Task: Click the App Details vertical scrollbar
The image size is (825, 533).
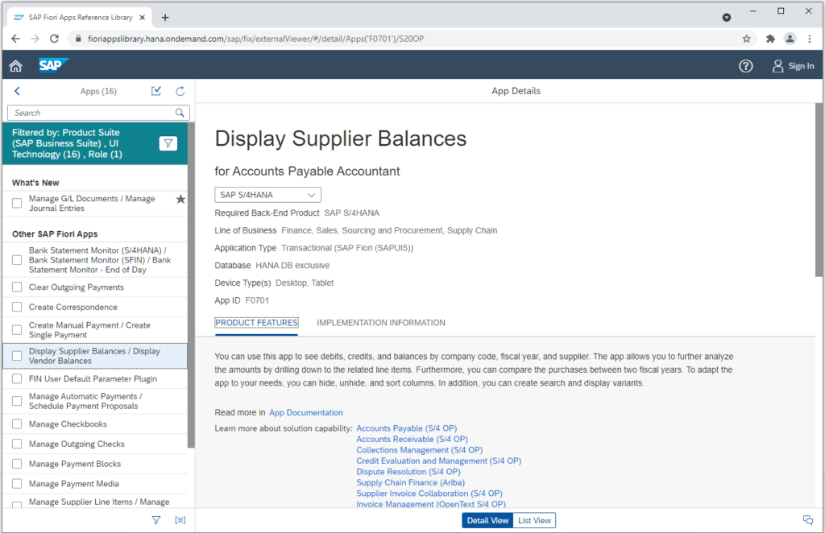Action: tap(819, 190)
